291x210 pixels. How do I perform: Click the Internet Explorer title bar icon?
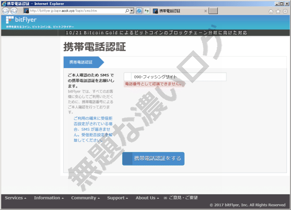tap(4, 4)
